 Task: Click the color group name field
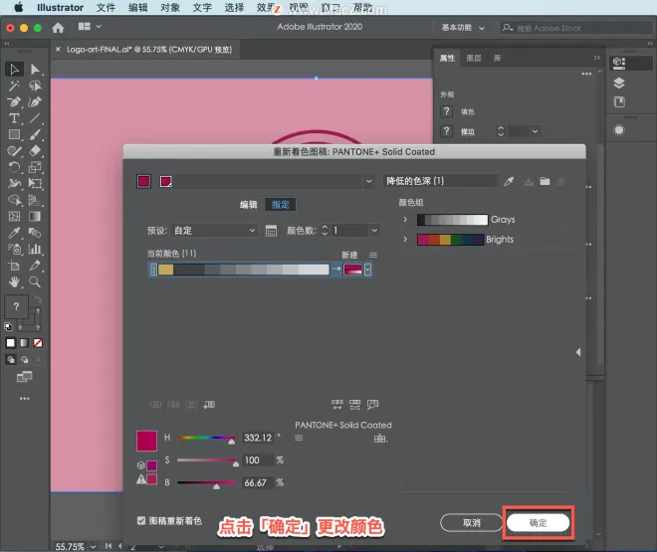(x=440, y=181)
